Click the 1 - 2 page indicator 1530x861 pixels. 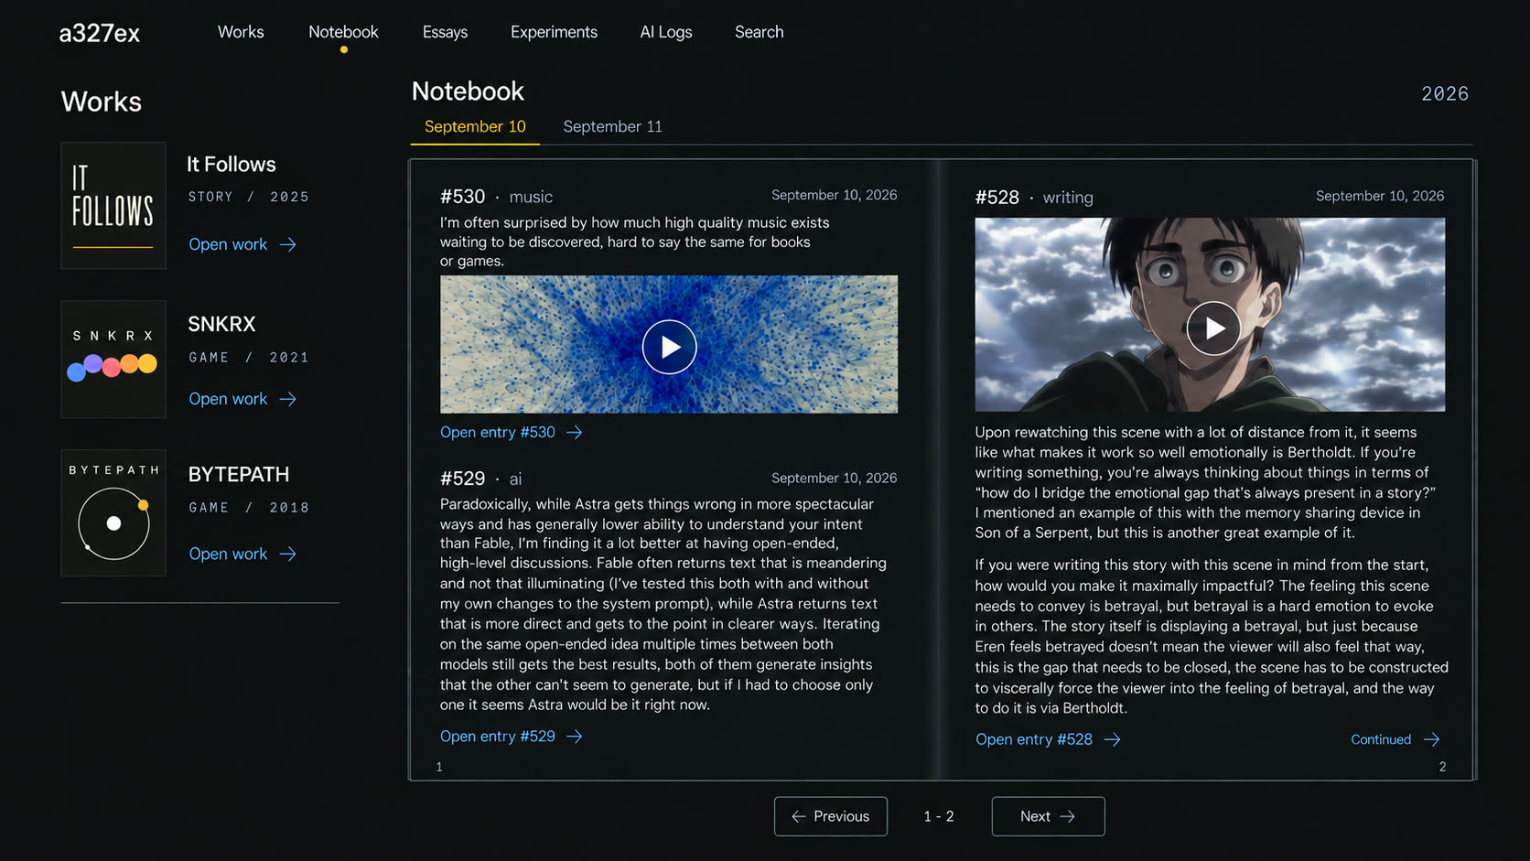point(939,816)
